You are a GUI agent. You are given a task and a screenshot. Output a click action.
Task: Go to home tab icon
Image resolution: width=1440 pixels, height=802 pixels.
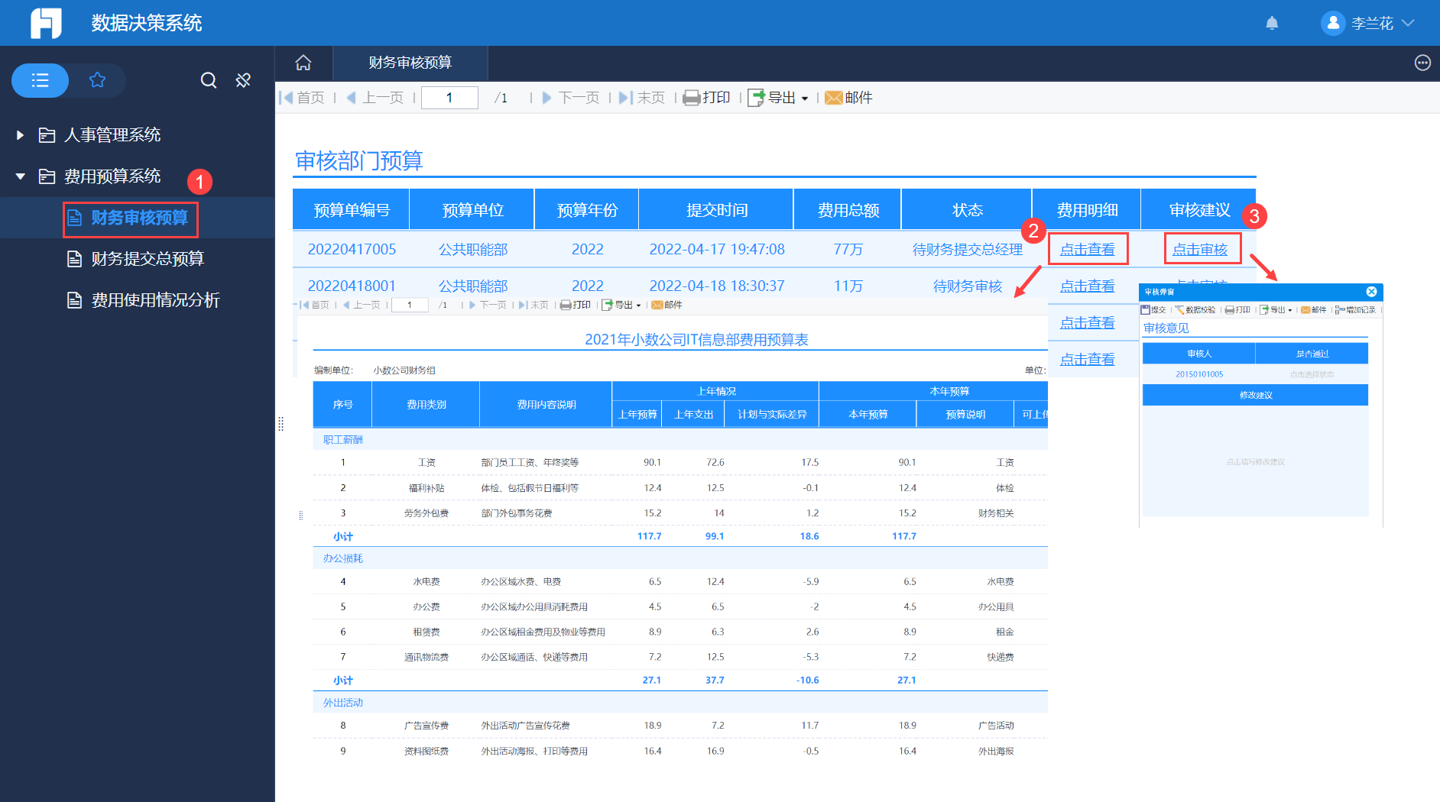(303, 63)
